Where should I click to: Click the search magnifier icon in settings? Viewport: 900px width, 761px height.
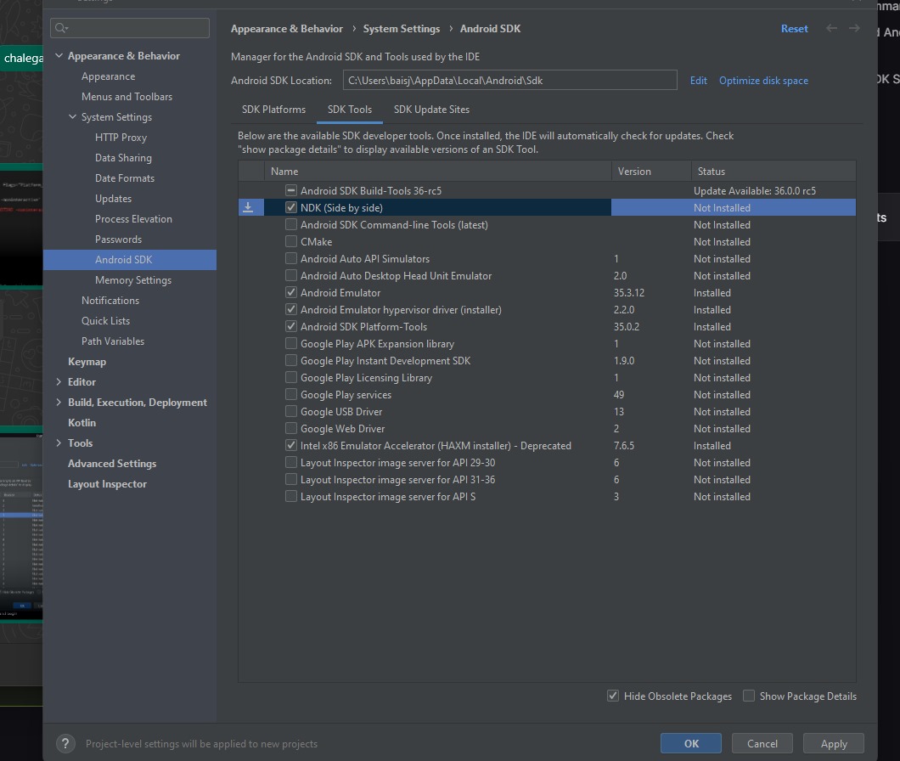[61, 28]
